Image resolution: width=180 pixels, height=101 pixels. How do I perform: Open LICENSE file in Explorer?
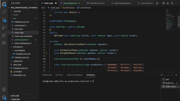pyautogui.click(x=23, y=72)
